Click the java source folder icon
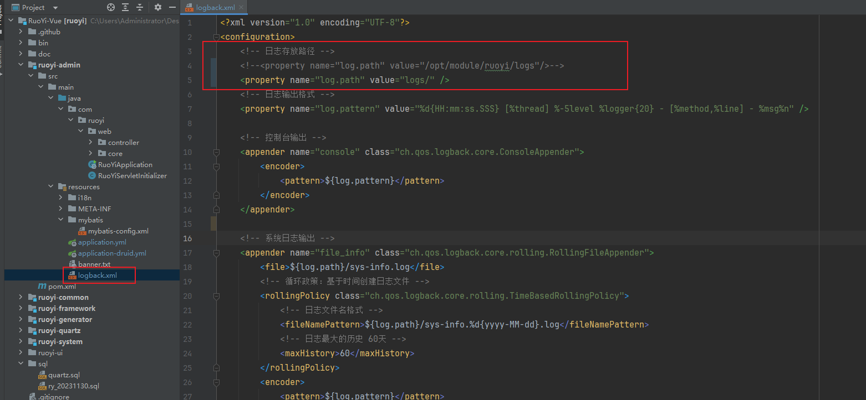This screenshot has height=400, width=866. tap(62, 98)
